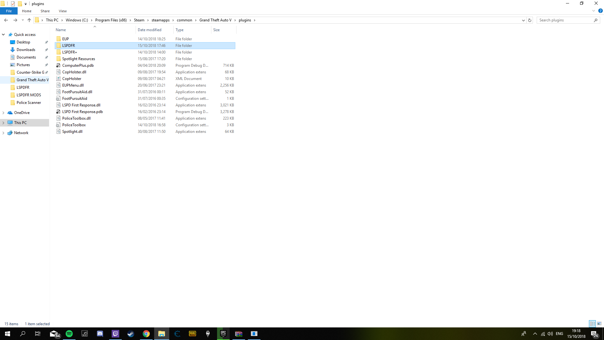This screenshot has width=604, height=340.
Task: Select the LSPD First Response.dll file
Action: pyautogui.click(x=81, y=105)
